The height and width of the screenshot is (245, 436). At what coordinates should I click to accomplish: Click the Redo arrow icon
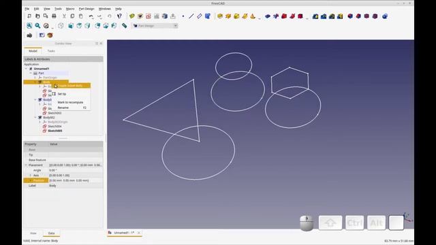[99, 16]
